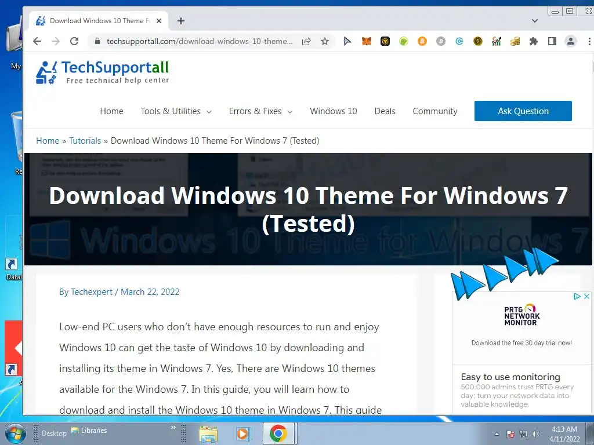Screen dimensions: 594x445
Task: Follow the Tutorials breadcrumb link
Action: tap(85, 141)
